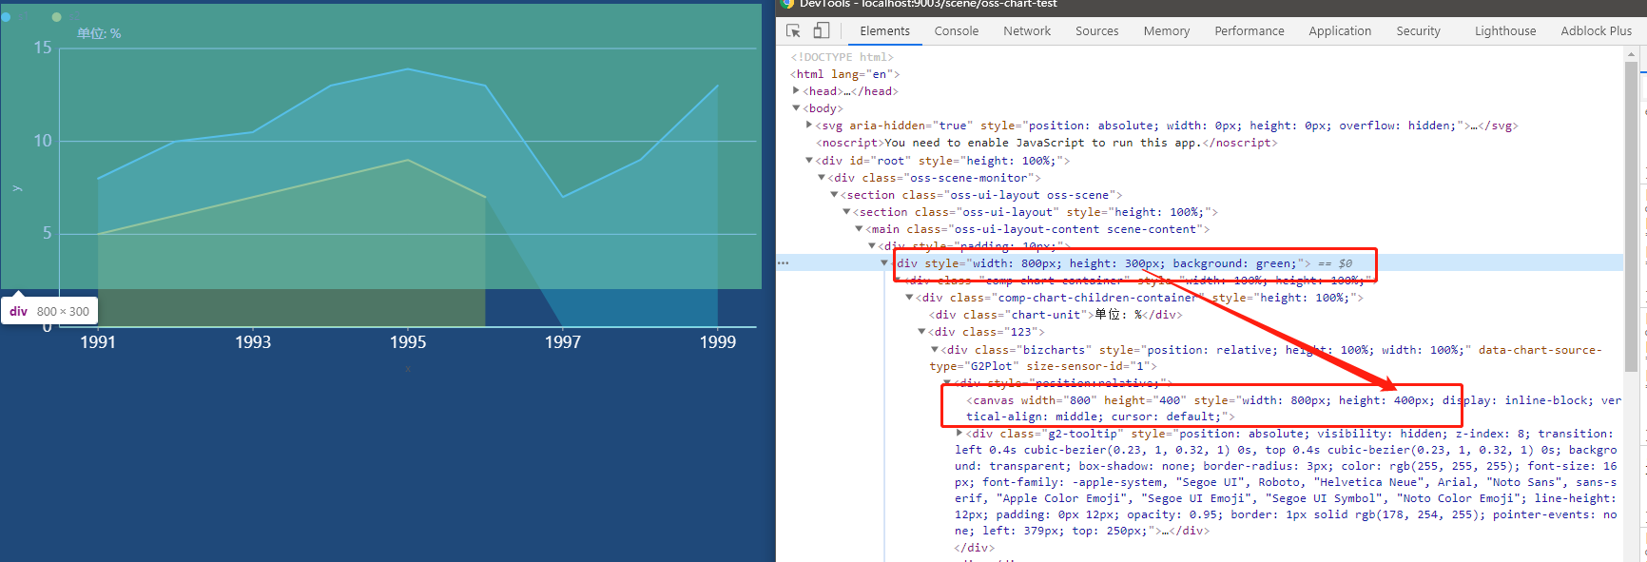Expand the g2-tooltip div node
Image resolution: width=1647 pixels, height=562 pixels.
[959, 434]
